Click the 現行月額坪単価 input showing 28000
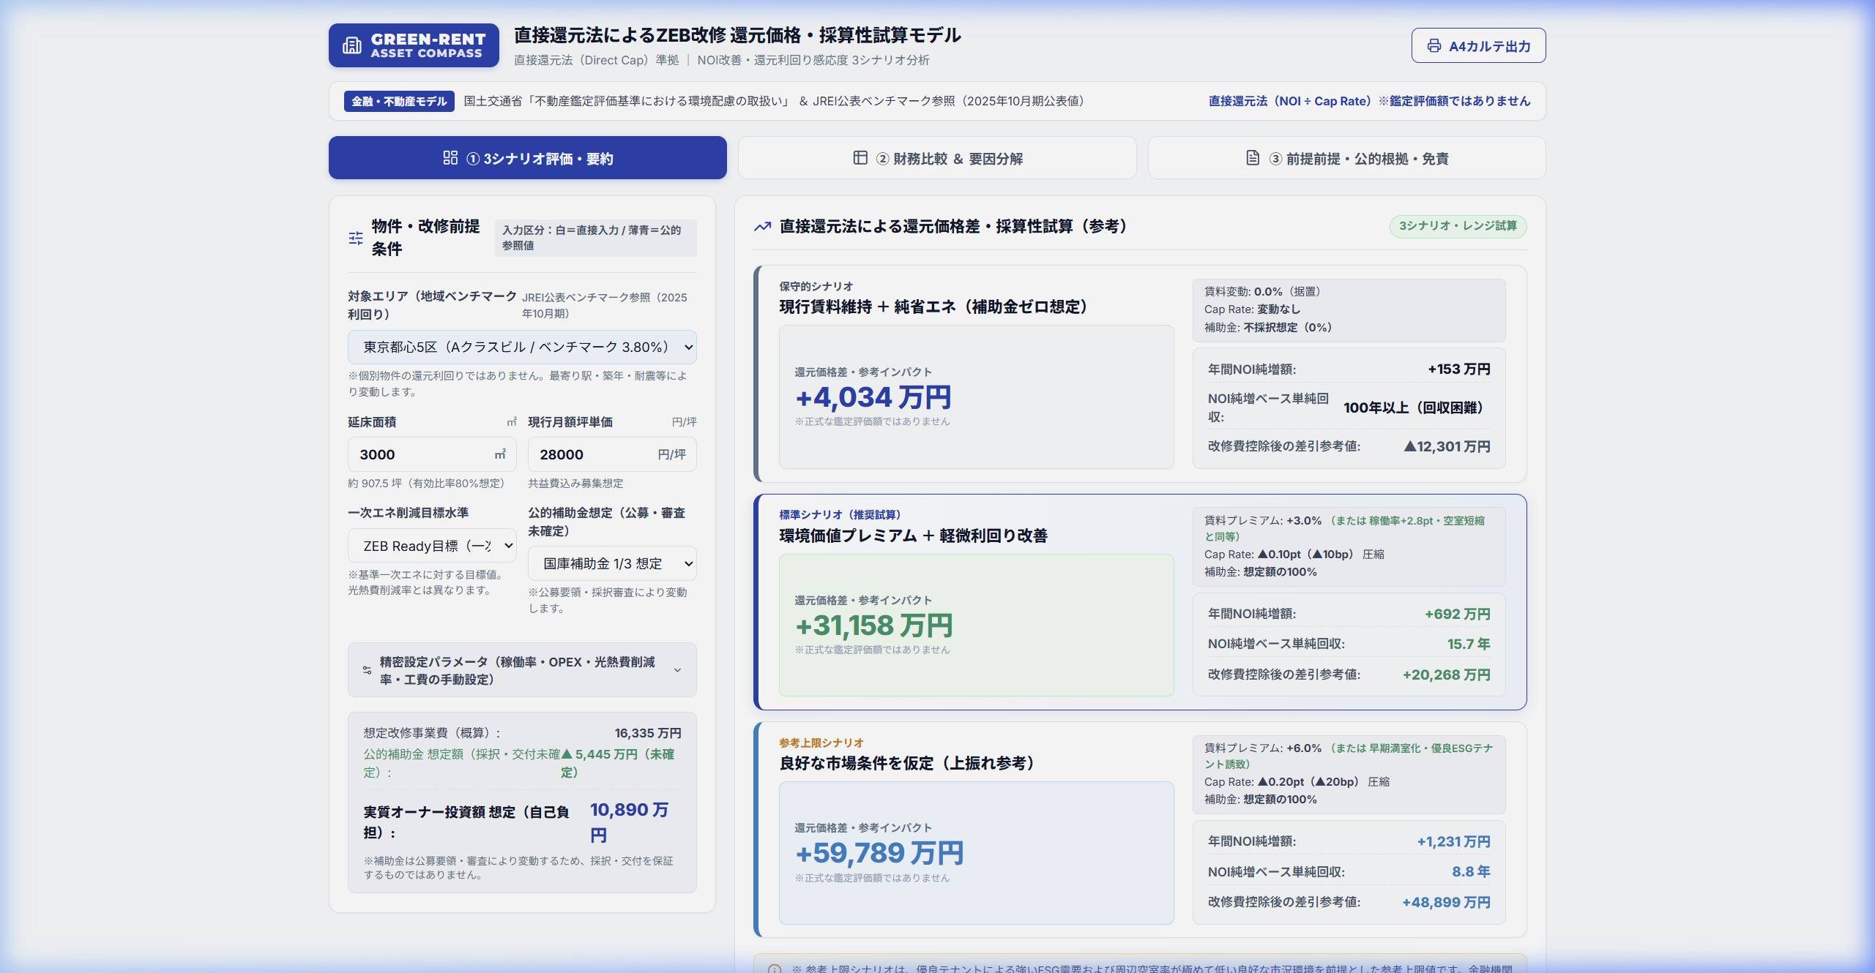Screen dimensions: 1875x973 (612, 454)
